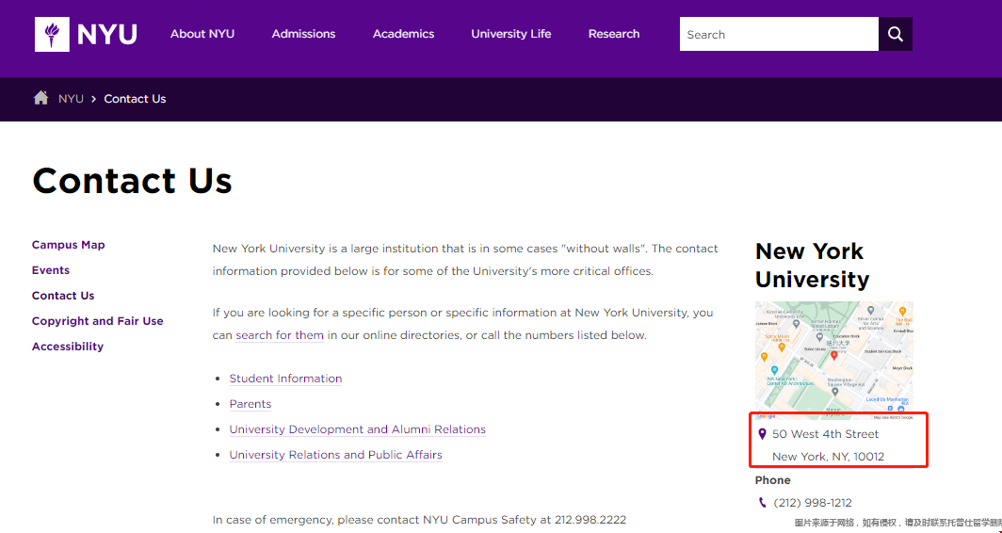Follow the 'search for them' link
The image size is (1002, 533).
tap(280, 335)
